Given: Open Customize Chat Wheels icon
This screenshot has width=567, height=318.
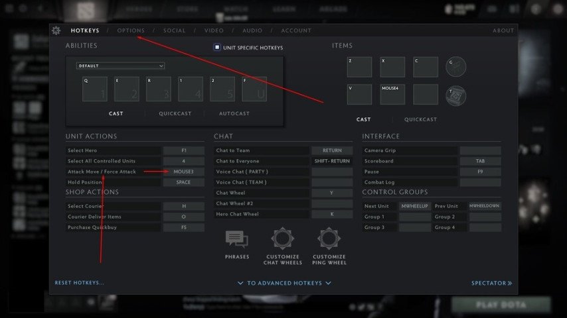Looking at the screenshot, I should coord(283,238).
